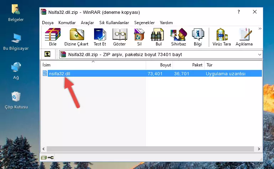Run Test Et on the archive
This screenshot has width=274, height=169.
pyautogui.click(x=100, y=37)
